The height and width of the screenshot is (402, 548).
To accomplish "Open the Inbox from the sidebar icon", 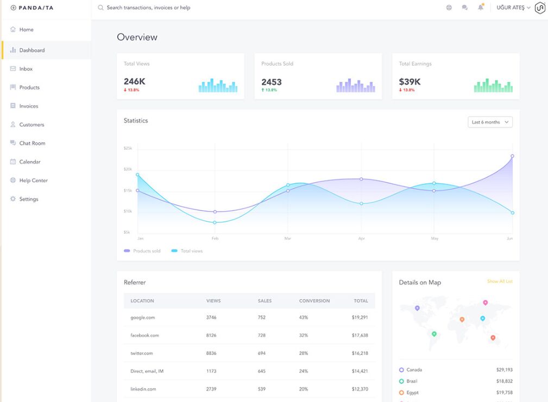I will point(12,68).
